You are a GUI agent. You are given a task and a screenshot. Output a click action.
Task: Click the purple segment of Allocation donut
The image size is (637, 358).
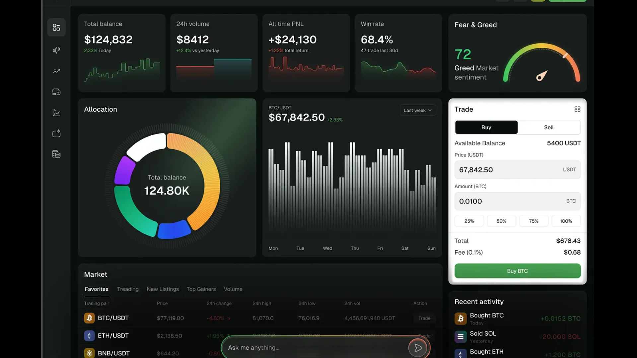tap(124, 171)
